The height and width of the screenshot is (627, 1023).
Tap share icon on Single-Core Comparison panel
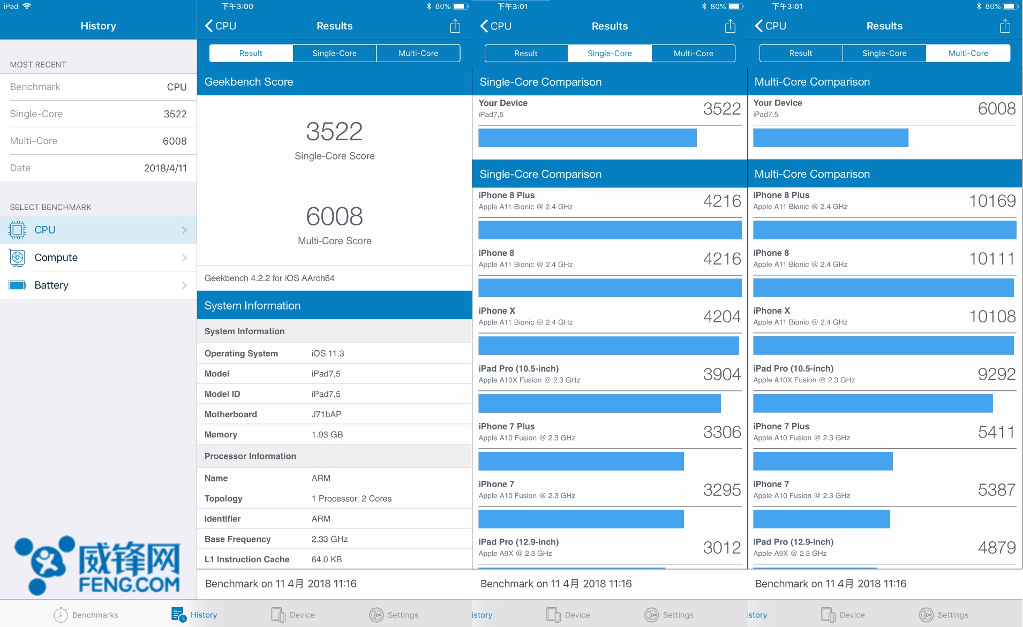point(730,26)
